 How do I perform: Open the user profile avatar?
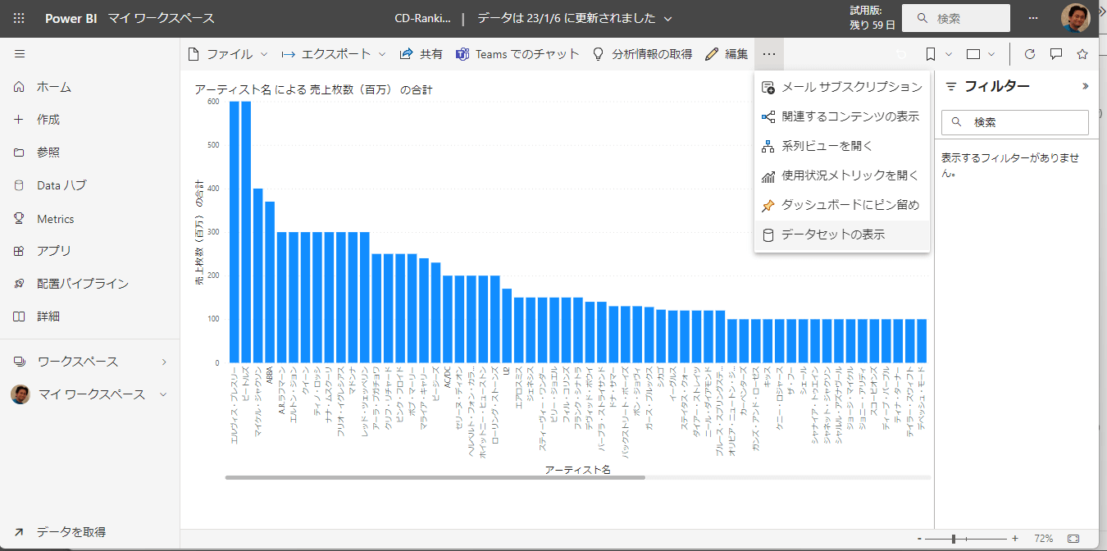pyautogui.click(x=1075, y=18)
